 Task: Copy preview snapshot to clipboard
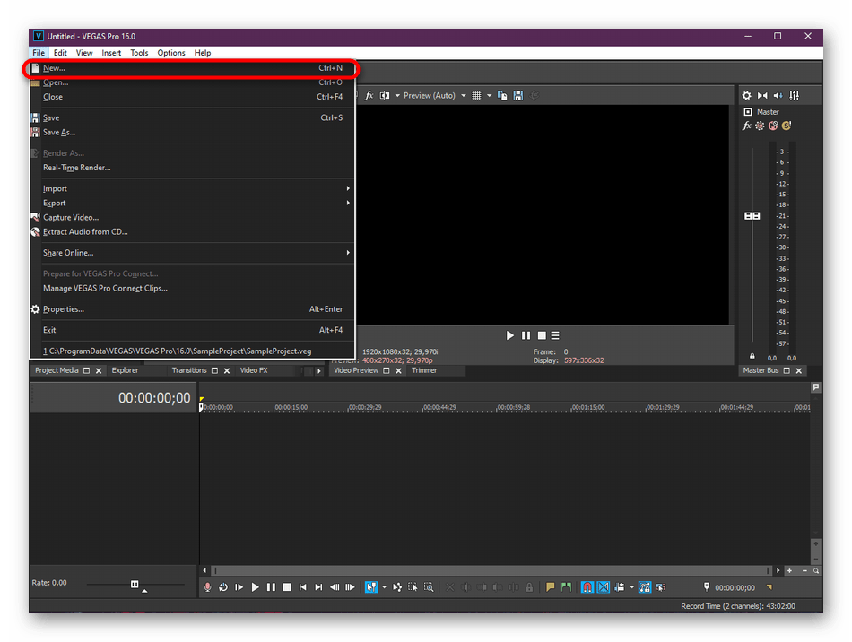point(505,96)
